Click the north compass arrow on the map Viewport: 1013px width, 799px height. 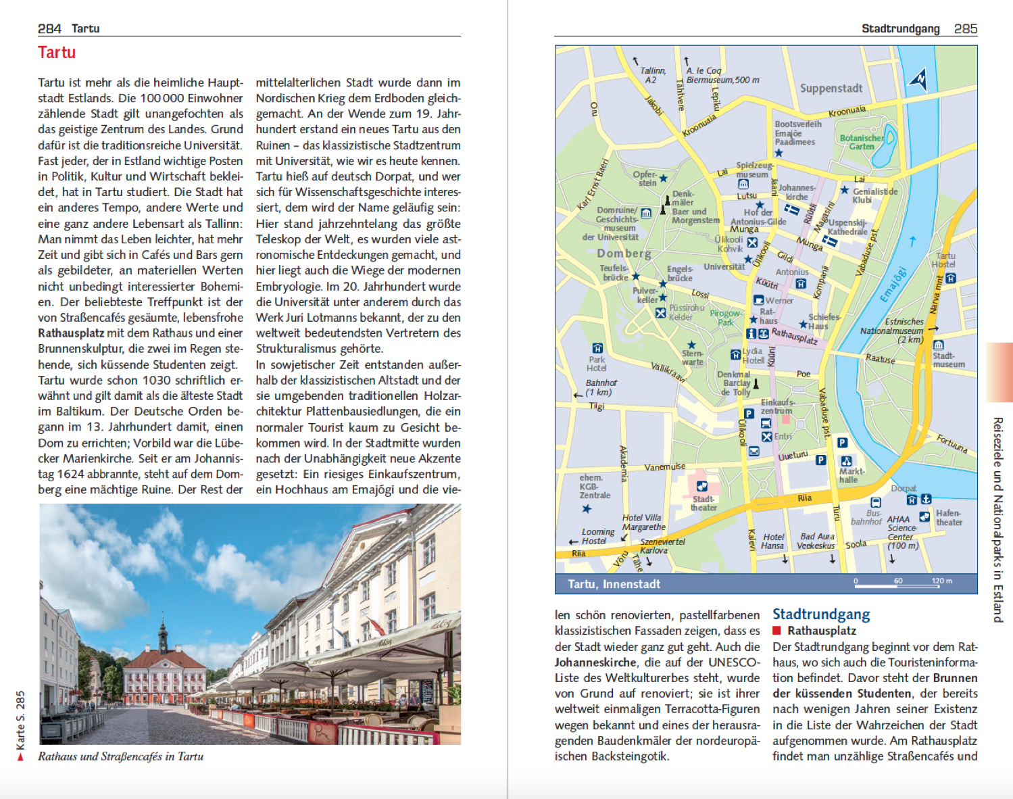pos(918,80)
